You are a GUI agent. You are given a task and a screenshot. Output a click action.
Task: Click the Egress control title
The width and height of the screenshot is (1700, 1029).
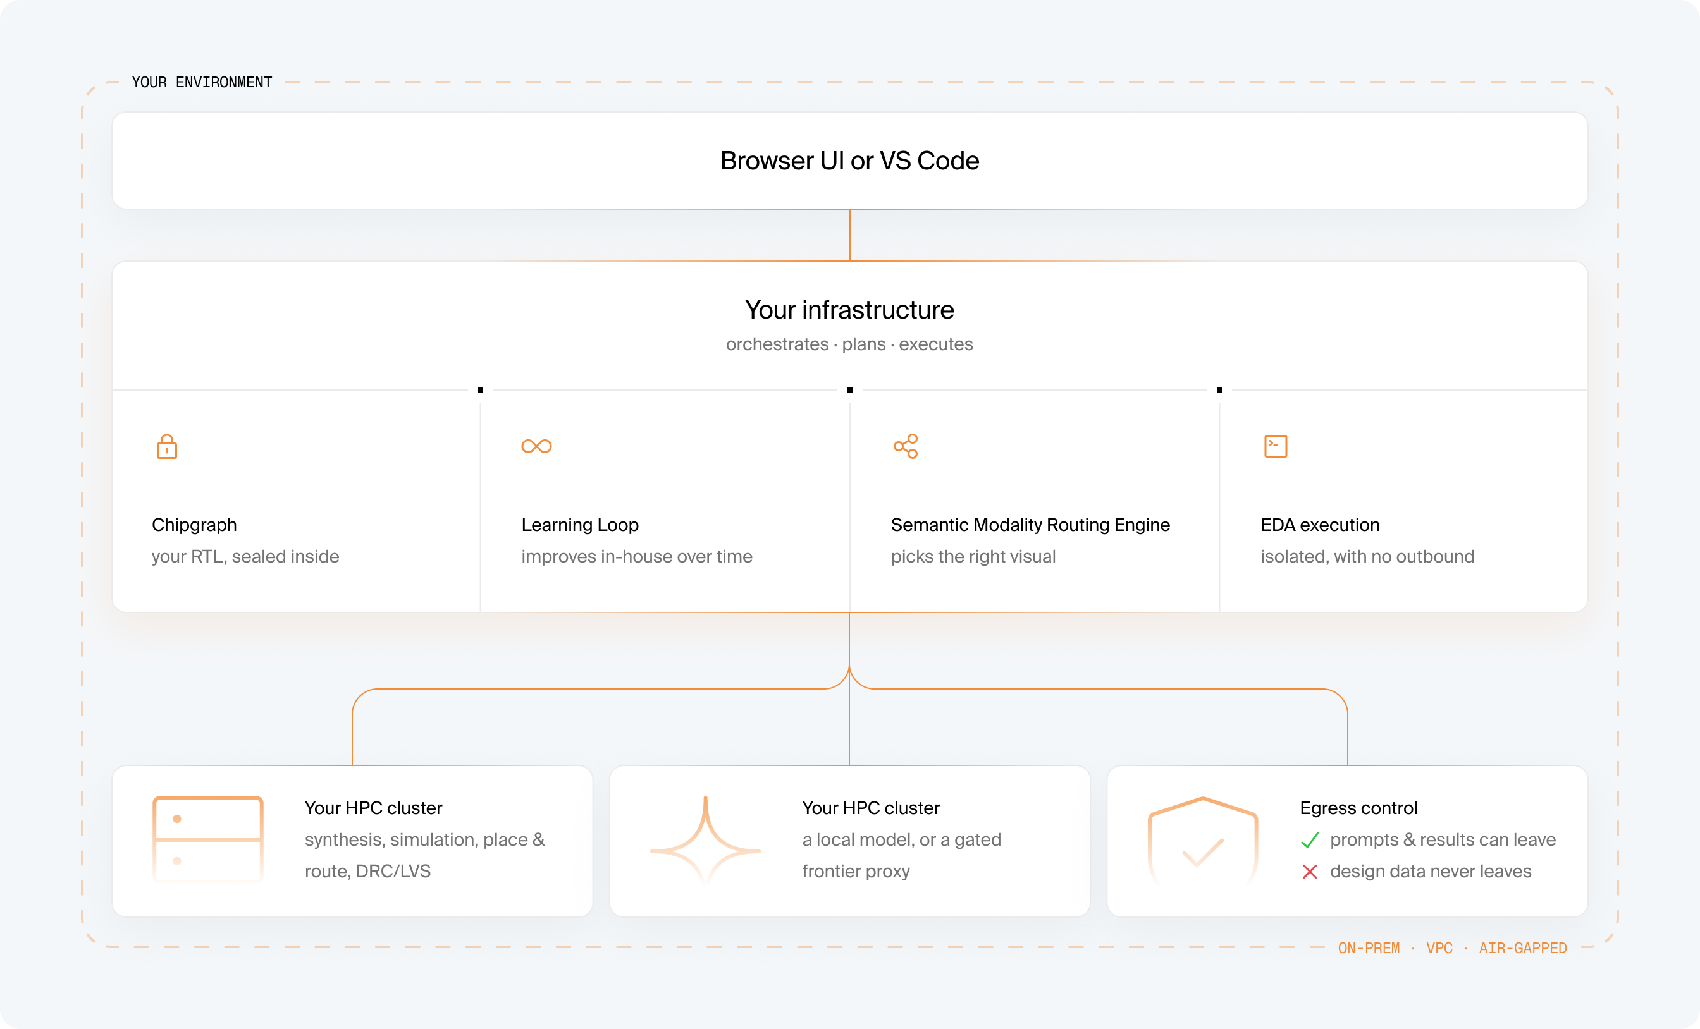pos(1358,808)
